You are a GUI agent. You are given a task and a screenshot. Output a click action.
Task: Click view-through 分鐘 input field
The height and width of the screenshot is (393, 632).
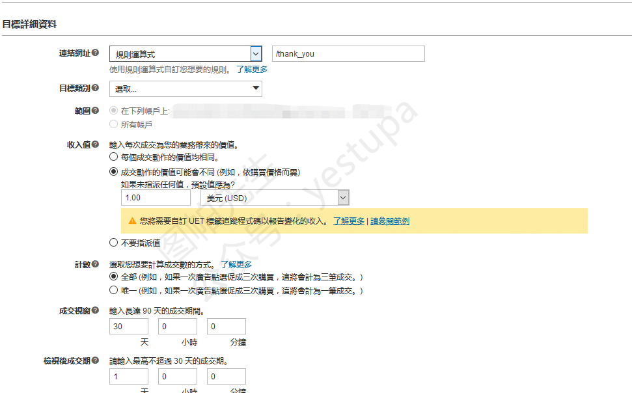(227, 376)
